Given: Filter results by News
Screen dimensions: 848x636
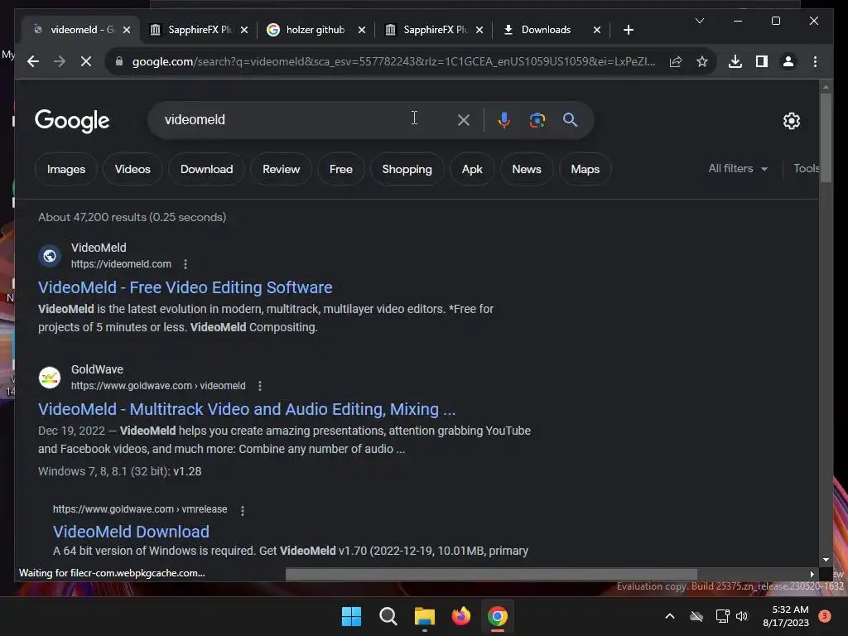Looking at the screenshot, I should tap(527, 169).
